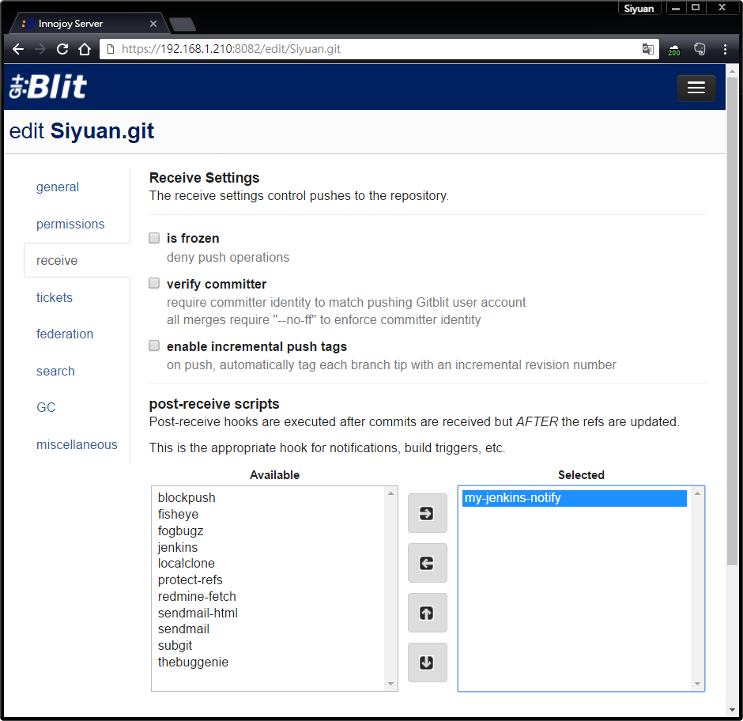Enable the is frozen option

pos(153,237)
